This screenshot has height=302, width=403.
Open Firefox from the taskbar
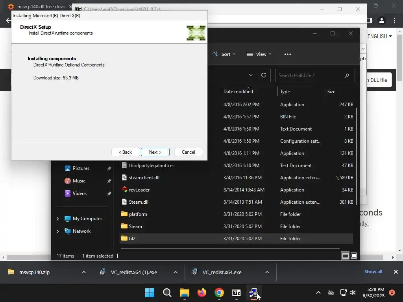tap(202, 293)
